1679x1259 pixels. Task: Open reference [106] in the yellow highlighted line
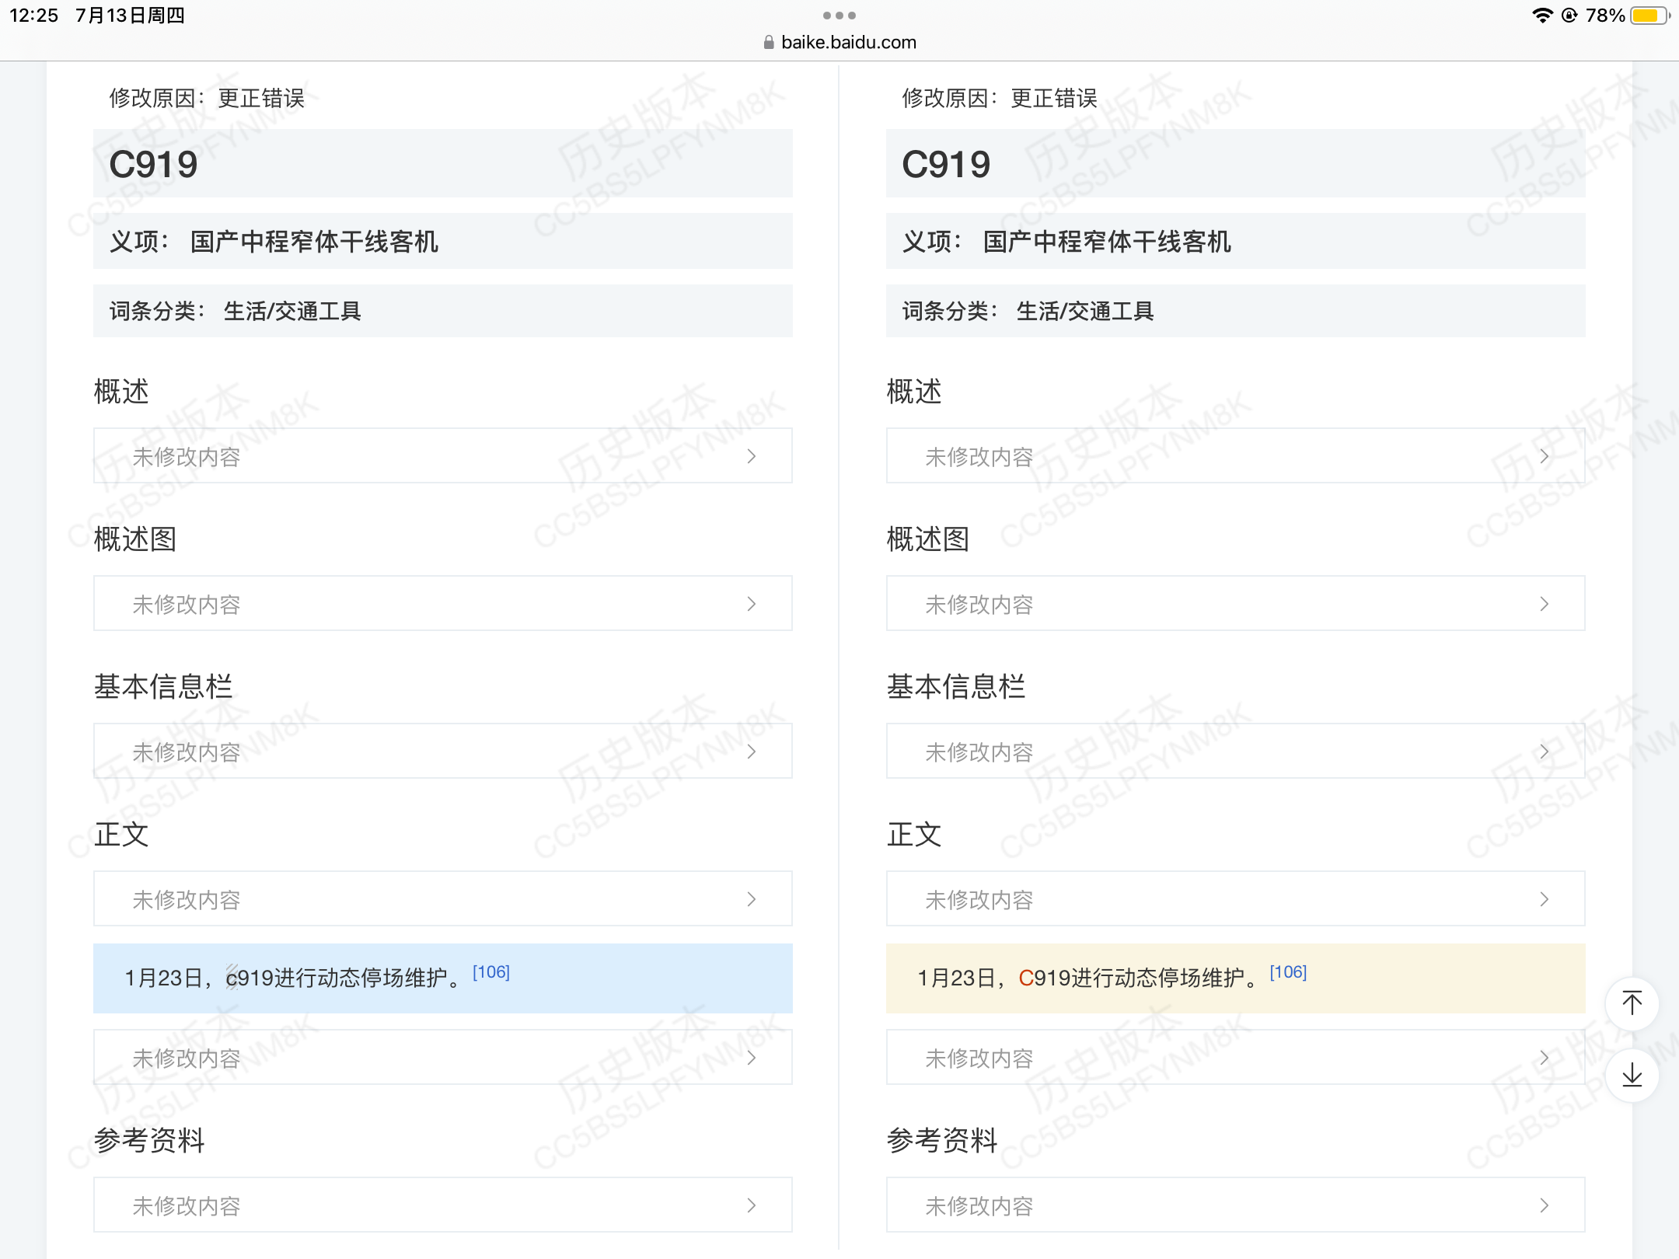point(1288,972)
